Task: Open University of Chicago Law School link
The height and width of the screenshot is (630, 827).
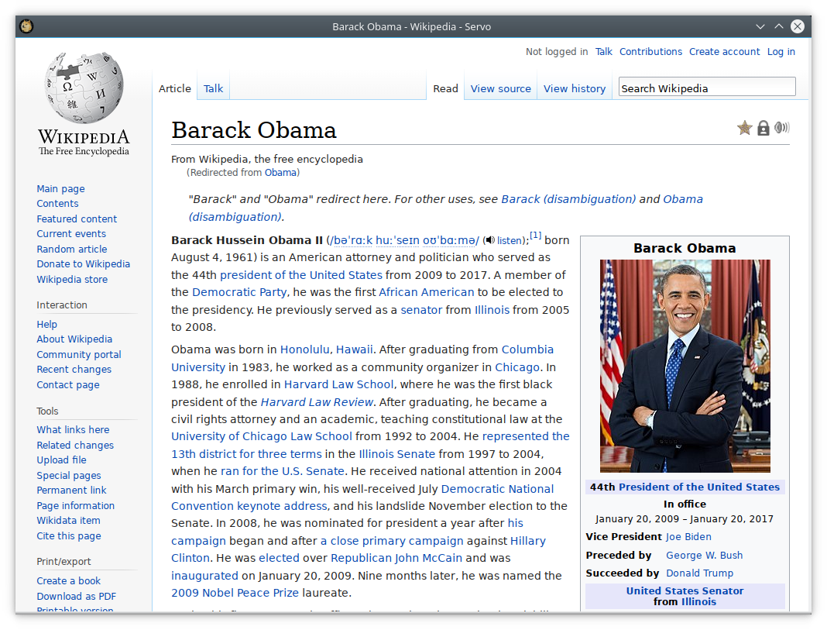Action: (261, 437)
